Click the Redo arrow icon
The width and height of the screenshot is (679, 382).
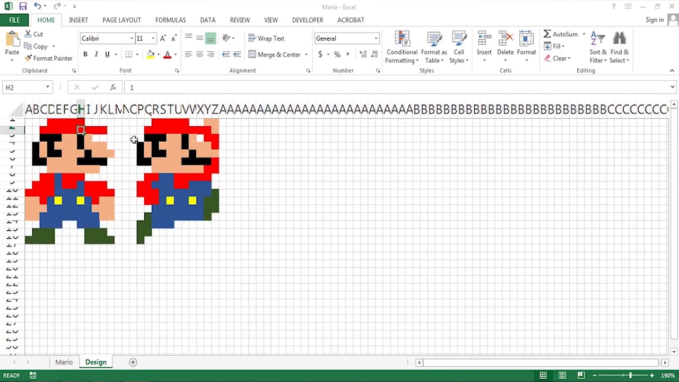(57, 6)
